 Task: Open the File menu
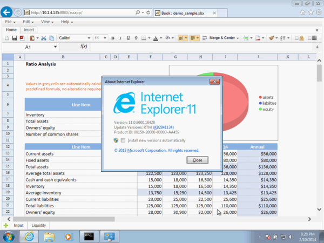[x=10, y=22]
